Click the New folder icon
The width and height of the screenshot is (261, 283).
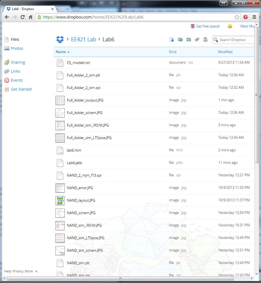coord(180,39)
